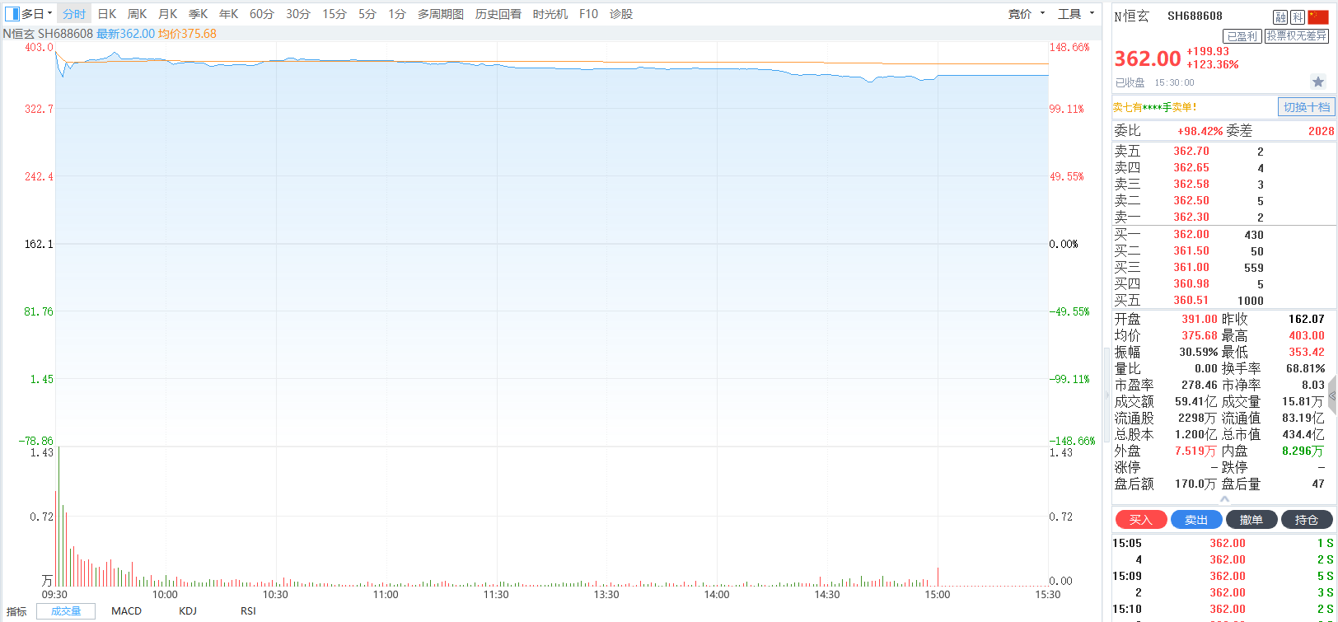This screenshot has height=622, width=1338.
Task: Open the 时光机 time machine
Action: click(x=550, y=14)
